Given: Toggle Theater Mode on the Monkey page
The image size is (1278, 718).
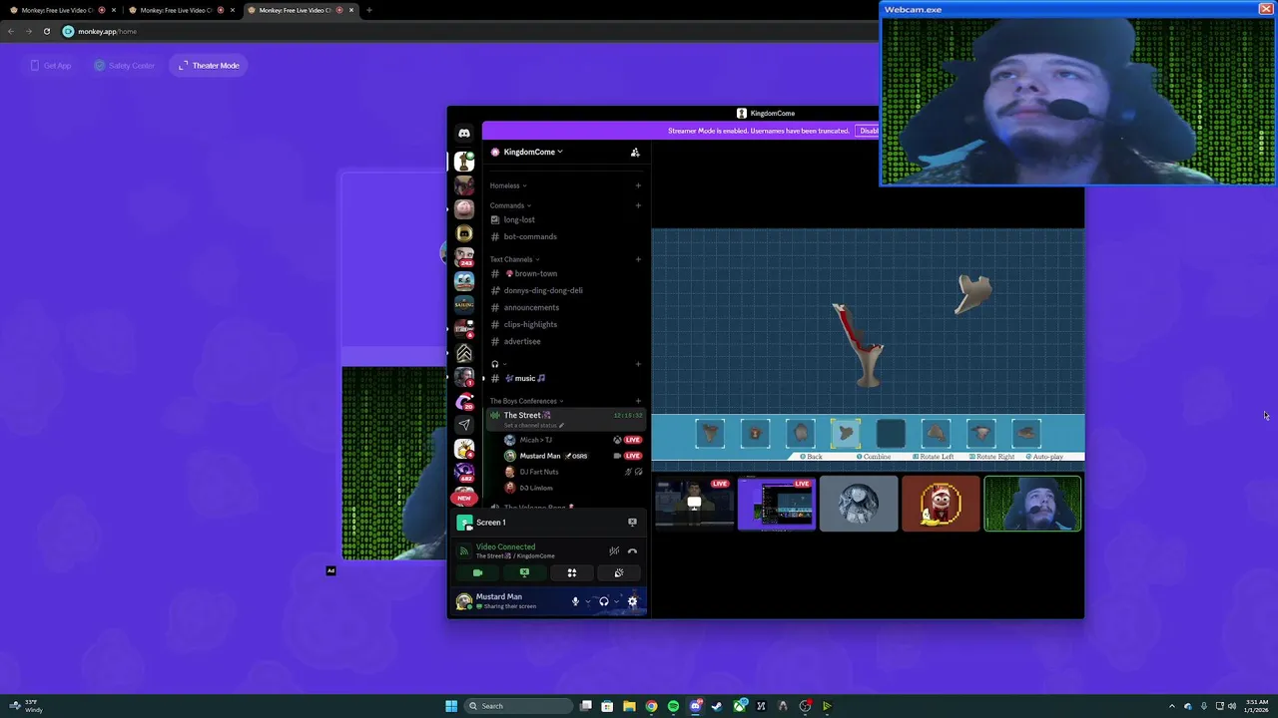Looking at the screenshot, I should click(209, 66).
